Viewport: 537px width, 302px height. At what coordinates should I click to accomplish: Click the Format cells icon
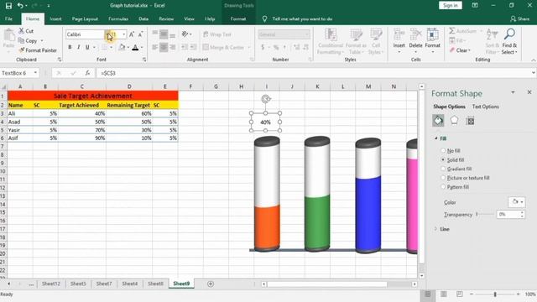(x=433, y=35)
